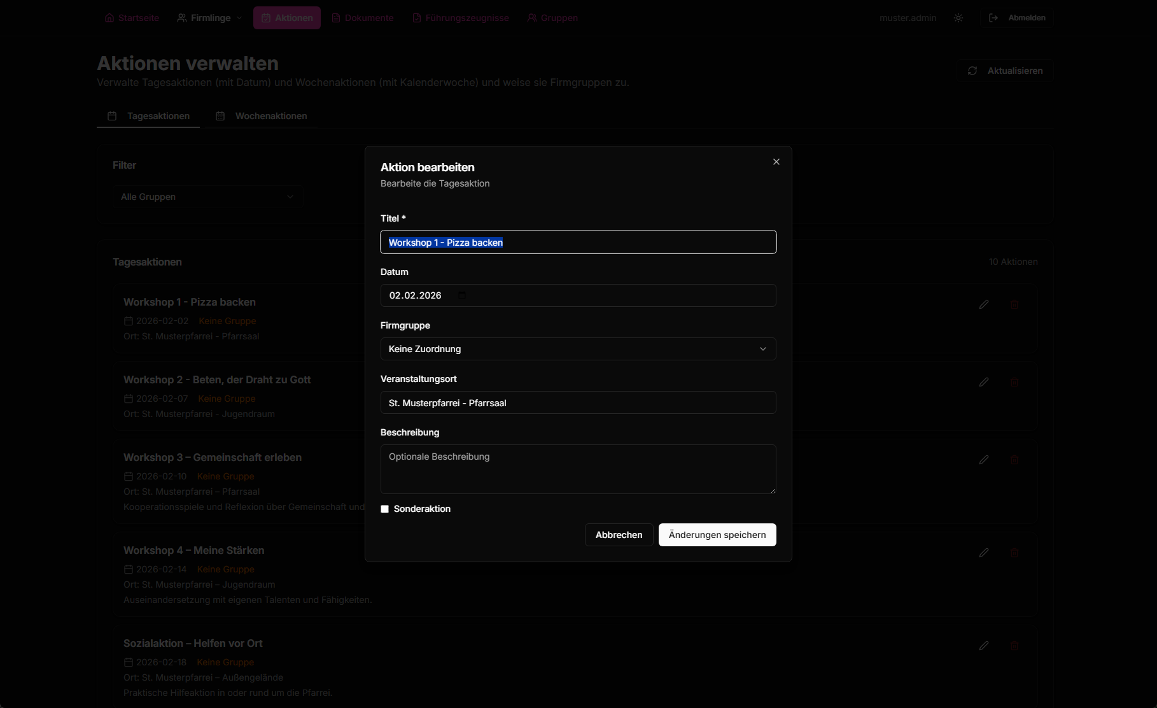Click the Aktualisieren refresh button
Viewport: 1157px width, 708px height.
tap(1004, 71)
